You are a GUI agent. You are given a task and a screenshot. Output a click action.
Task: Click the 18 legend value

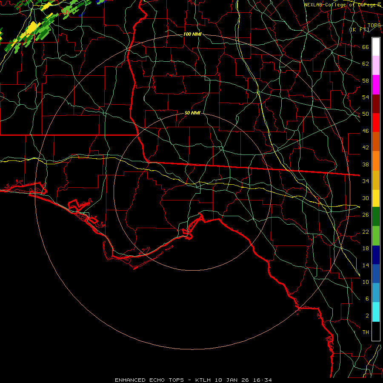click(366, 249)
